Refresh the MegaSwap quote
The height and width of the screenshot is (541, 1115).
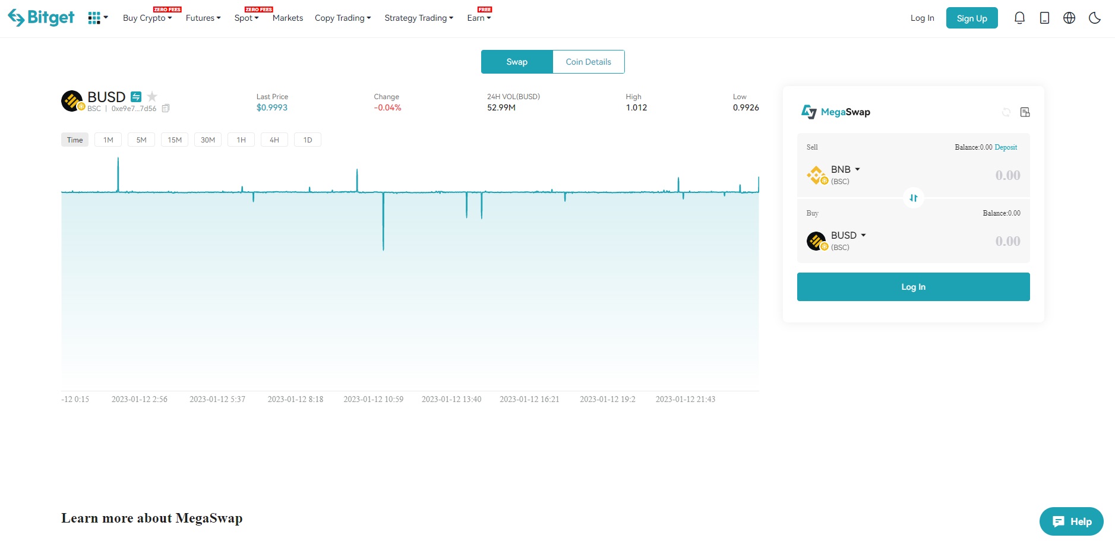coord(1006,112)
